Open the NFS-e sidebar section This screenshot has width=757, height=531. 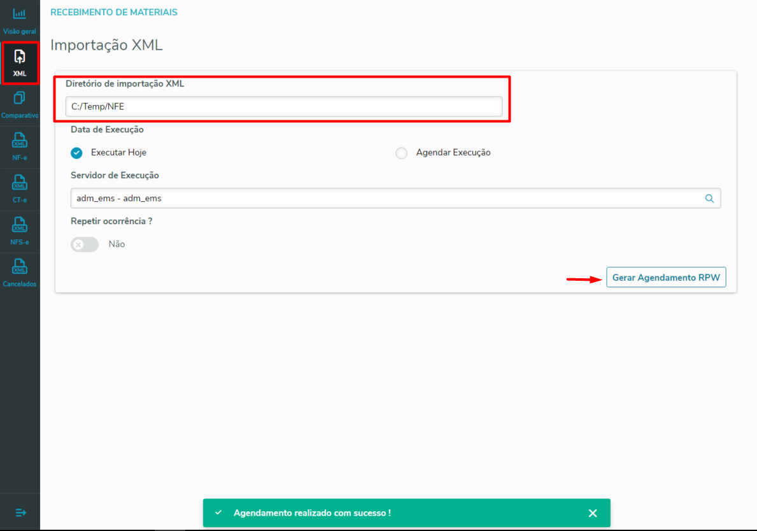click(x=19, y=231)
